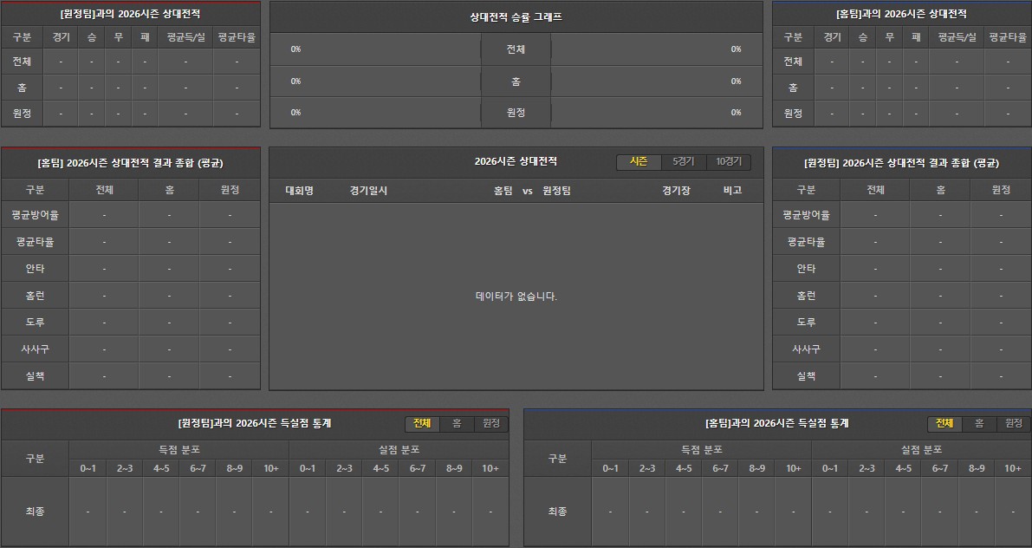
Task: Select 전체 in [원정팀] 득실점 통계 panel
Action: (422, 424)
